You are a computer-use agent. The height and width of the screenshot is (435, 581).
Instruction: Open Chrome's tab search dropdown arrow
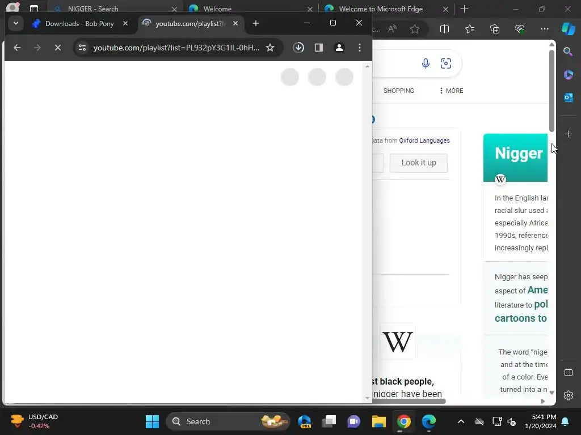click(x=15, y=23)
